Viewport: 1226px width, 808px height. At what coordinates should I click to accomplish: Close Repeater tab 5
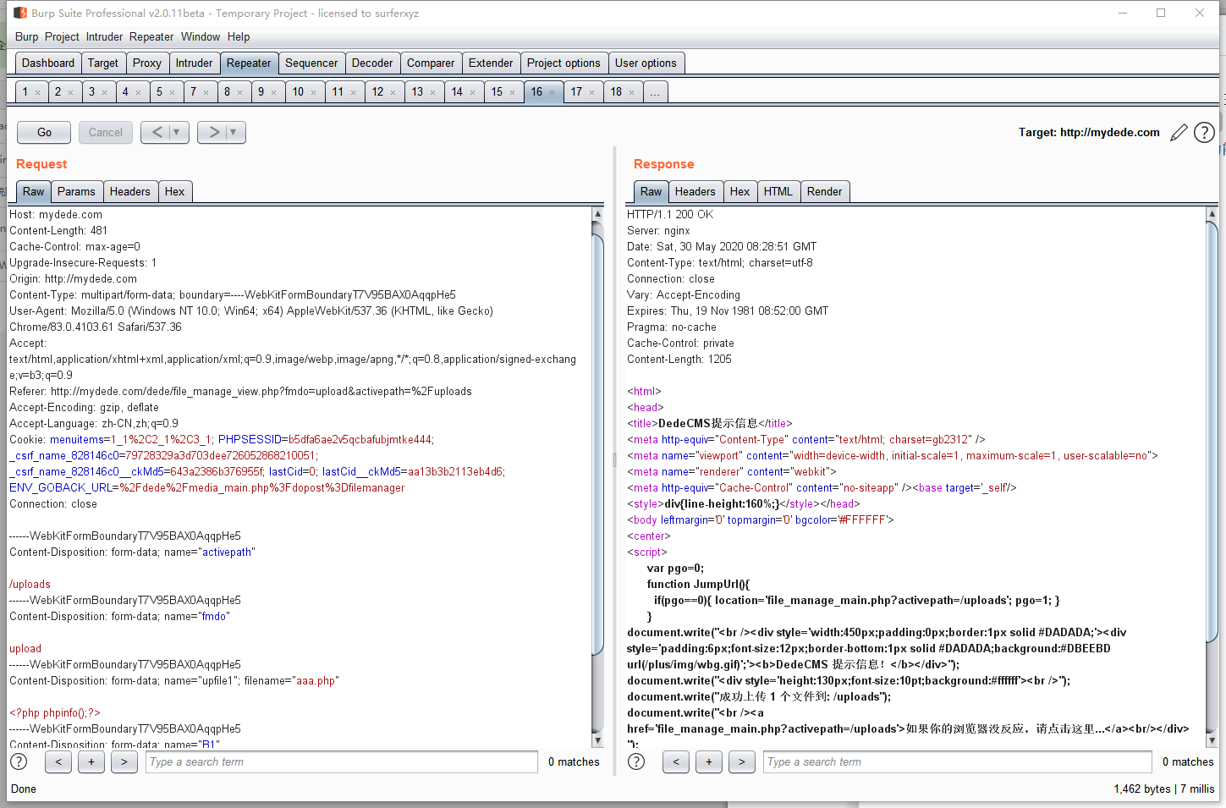(x=172, y=92)
